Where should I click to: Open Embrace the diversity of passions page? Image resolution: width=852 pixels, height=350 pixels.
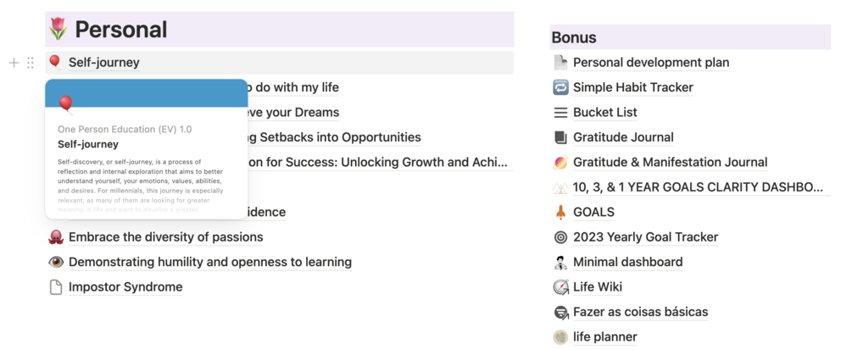coord(165,237)
